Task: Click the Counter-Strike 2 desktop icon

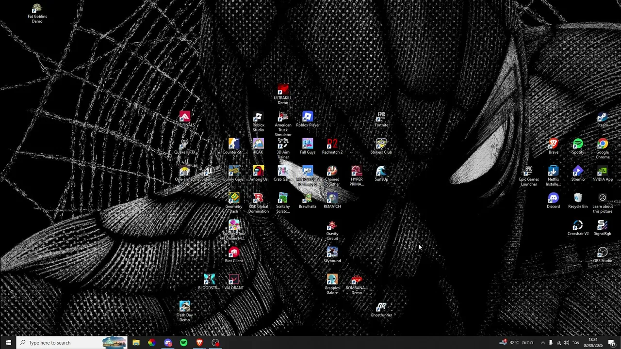Action: 234,148
